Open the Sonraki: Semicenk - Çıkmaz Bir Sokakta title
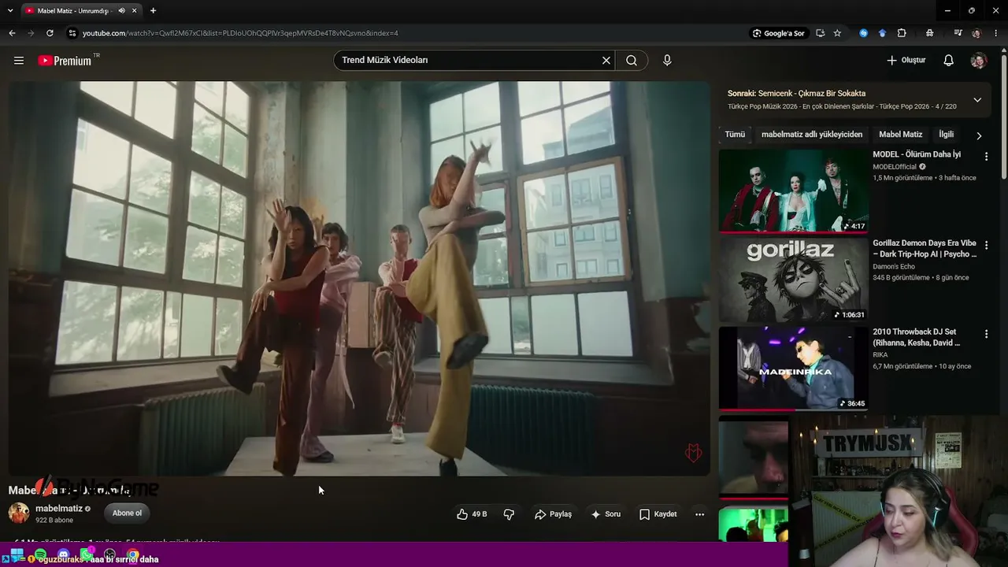The image size is (1008, 567). coord(796,94)
